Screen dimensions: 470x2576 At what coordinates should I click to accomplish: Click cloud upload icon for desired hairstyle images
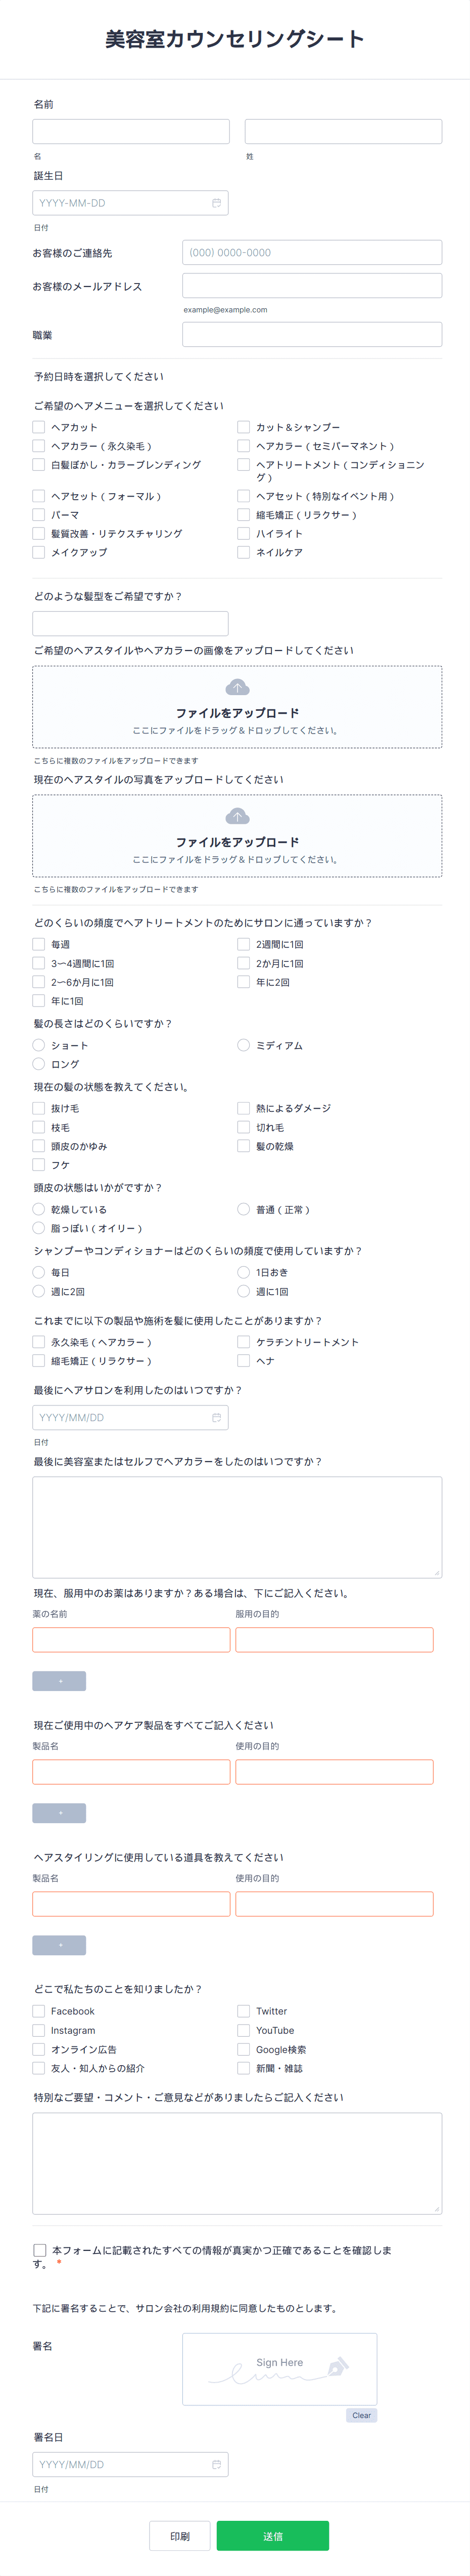[238, 687]
